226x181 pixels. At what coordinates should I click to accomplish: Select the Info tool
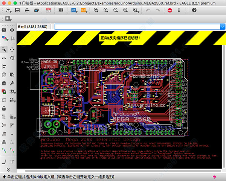[x=4, y=30]
